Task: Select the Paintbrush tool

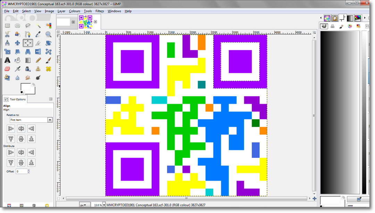Action: [48, 60]
